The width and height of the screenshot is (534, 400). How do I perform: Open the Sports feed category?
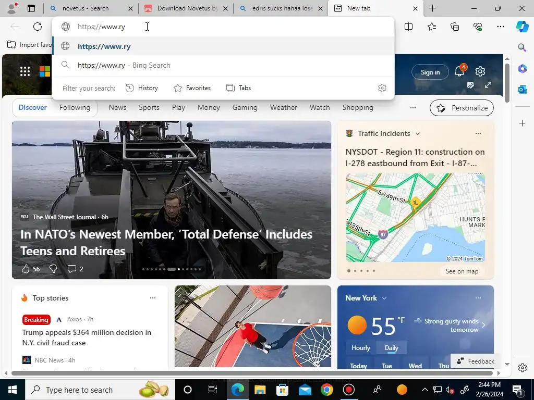(x=149, y=107)
